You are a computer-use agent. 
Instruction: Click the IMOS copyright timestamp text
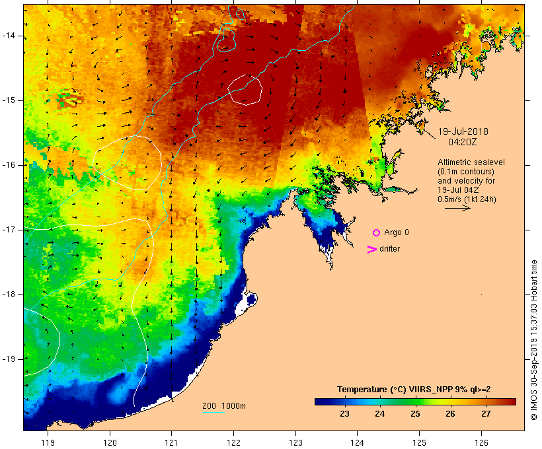tap(533, 340)
